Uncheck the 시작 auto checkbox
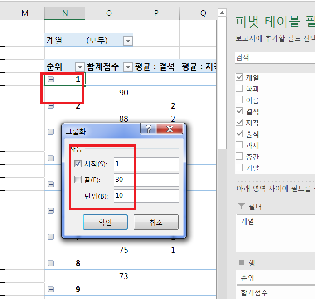315x299 pixels. pyautogui.click(x=78, y=164)
